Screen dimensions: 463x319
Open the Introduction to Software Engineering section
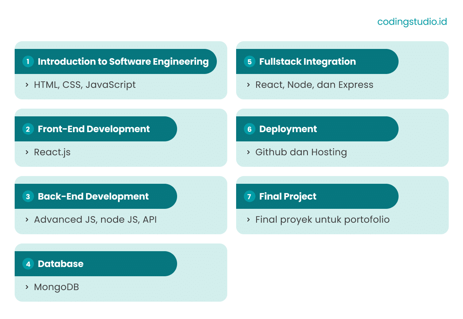point(116,61)
